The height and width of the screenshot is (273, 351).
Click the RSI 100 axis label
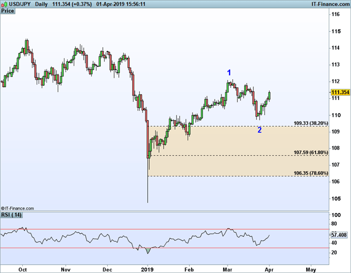point(336,215)
